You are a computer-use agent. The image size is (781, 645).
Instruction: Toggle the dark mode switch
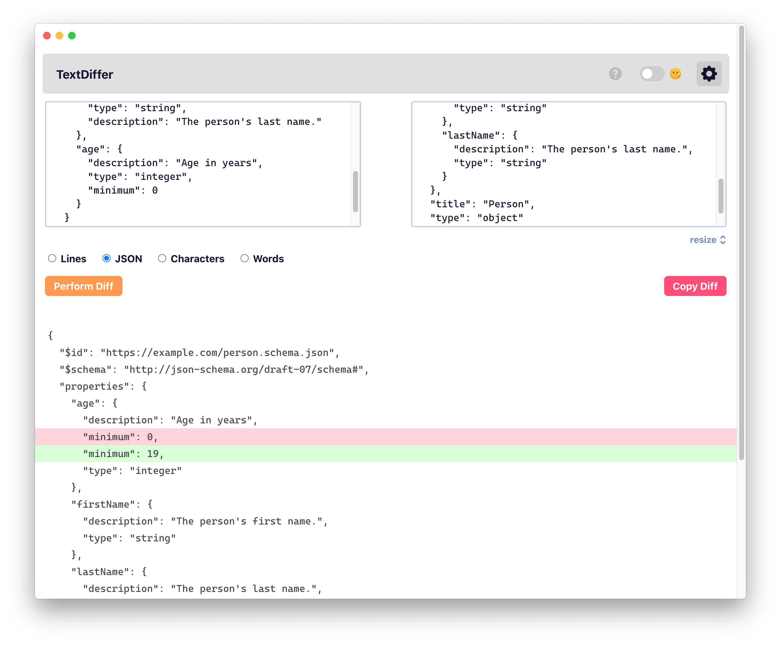652,74
